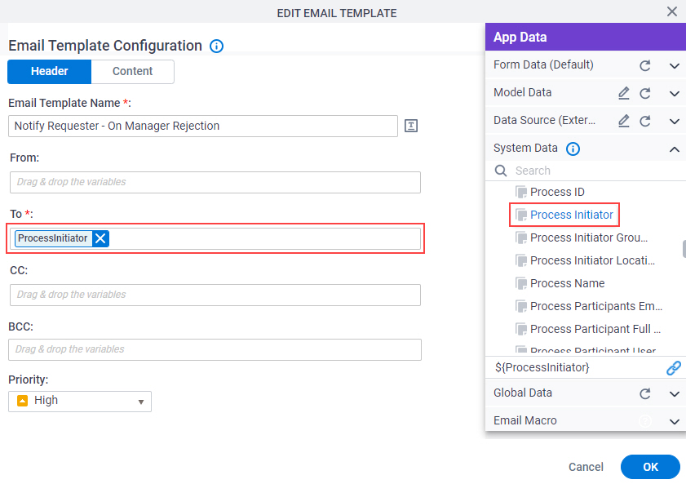Click the info icon beside Email Template Configuration
This screenshot has width=686, height=484.
[x=216, y=46]
